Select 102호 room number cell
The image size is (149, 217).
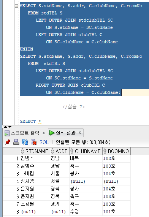(x=117, y=158)
